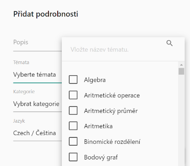Select the Aritmetika checkbox
The width and height of the screenshot is (190, 166).
pos(73,126)
